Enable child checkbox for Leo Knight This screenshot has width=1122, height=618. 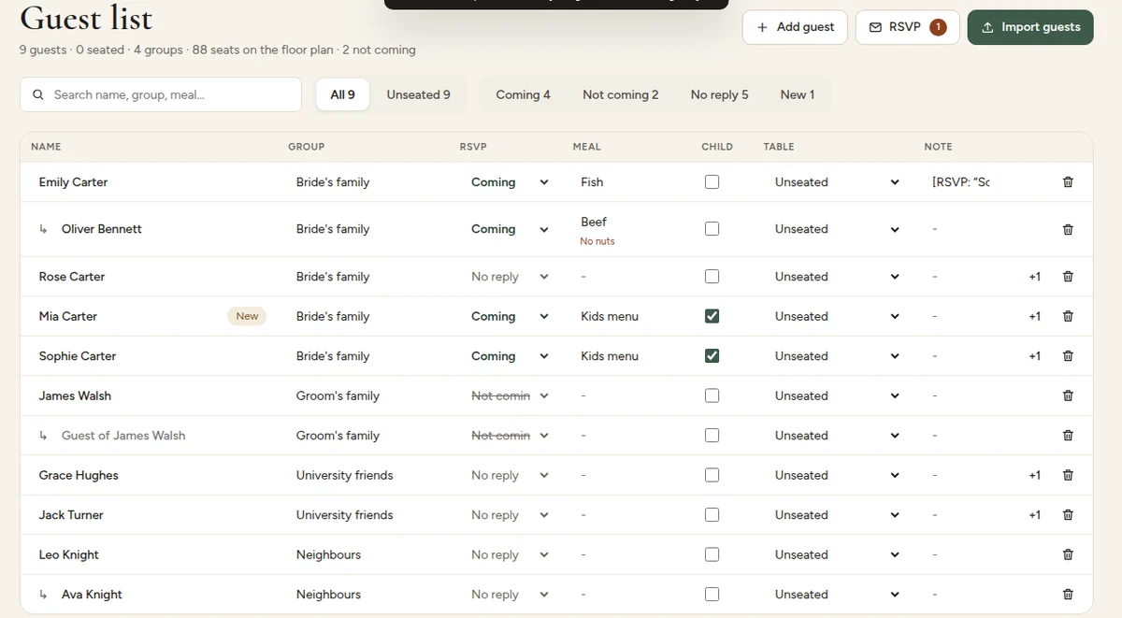pos(712,554)
